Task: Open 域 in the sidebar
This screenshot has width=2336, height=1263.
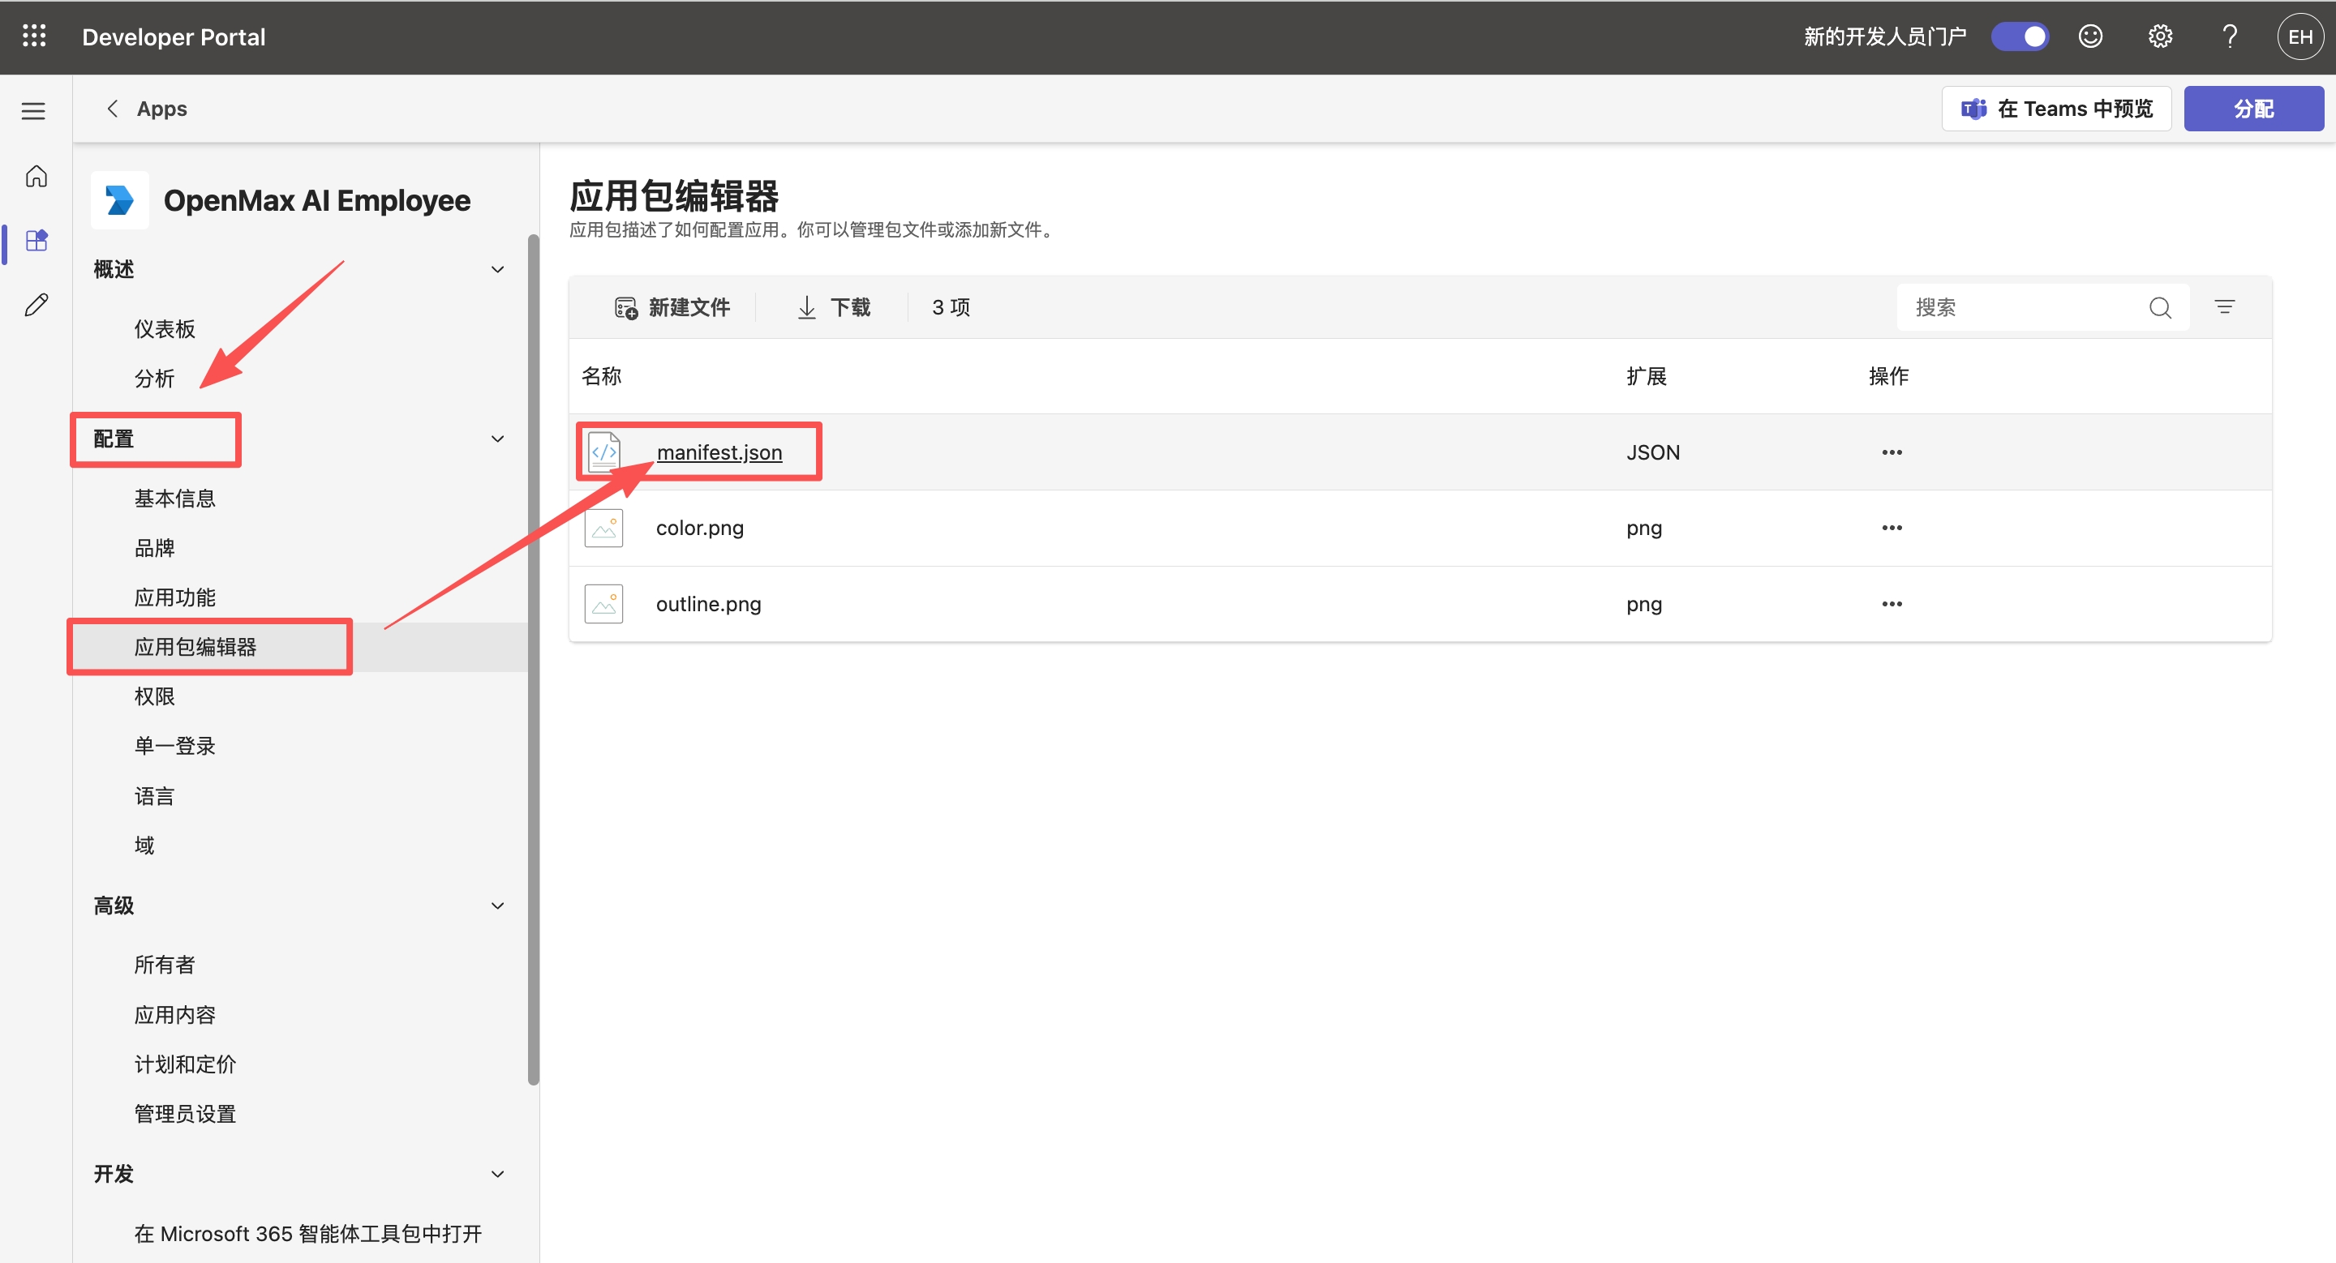Action: point(144,845)
